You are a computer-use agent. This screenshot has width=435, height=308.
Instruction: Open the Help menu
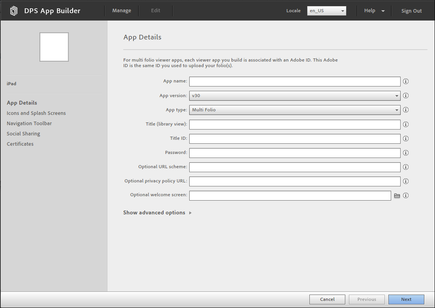[374, 11]
